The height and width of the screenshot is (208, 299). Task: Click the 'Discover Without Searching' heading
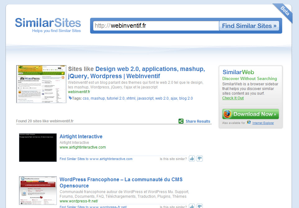[250, 78]
